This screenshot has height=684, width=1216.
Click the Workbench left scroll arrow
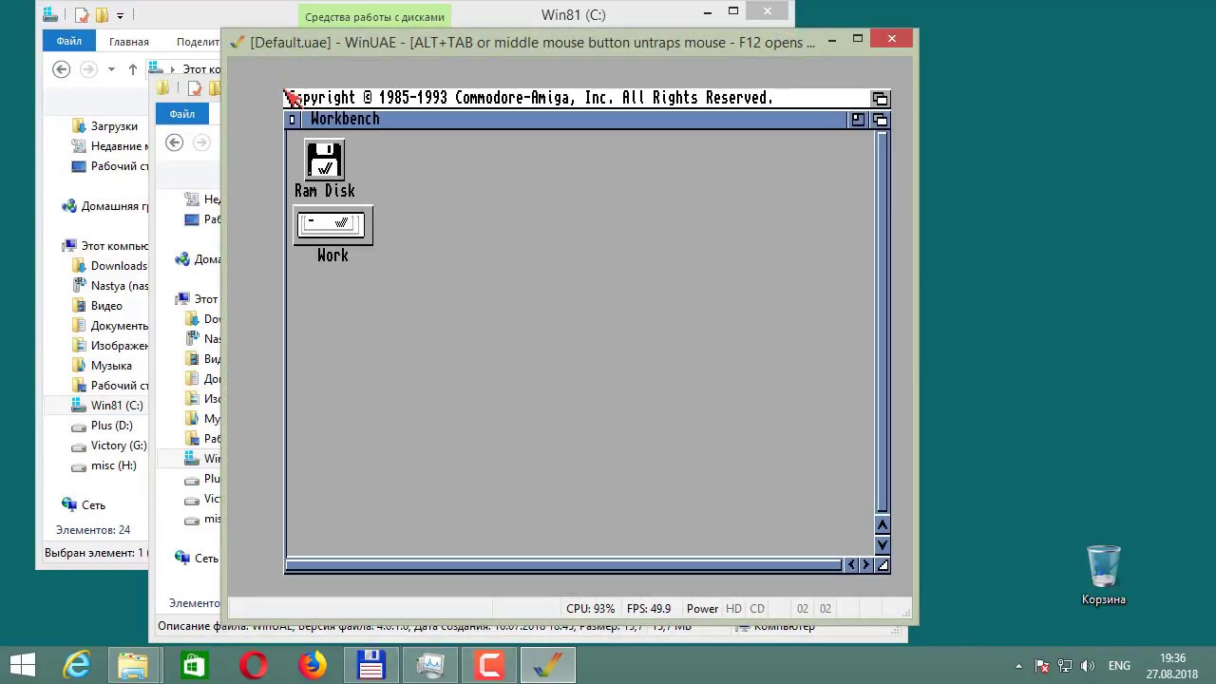(850, 565)
